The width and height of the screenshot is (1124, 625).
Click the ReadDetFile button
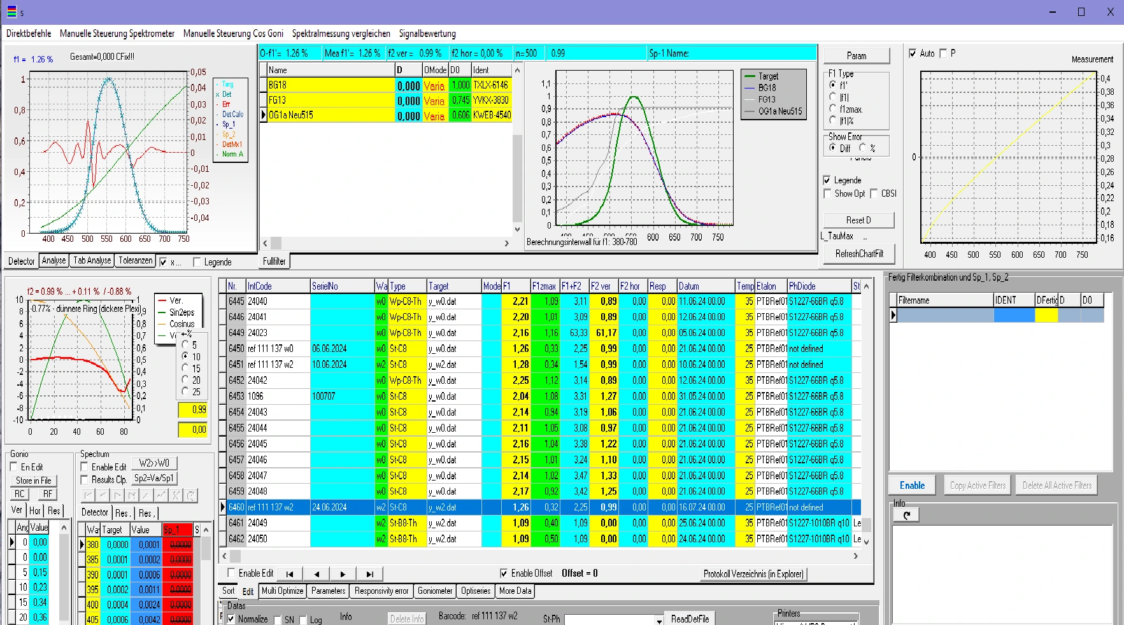[690, 619]
